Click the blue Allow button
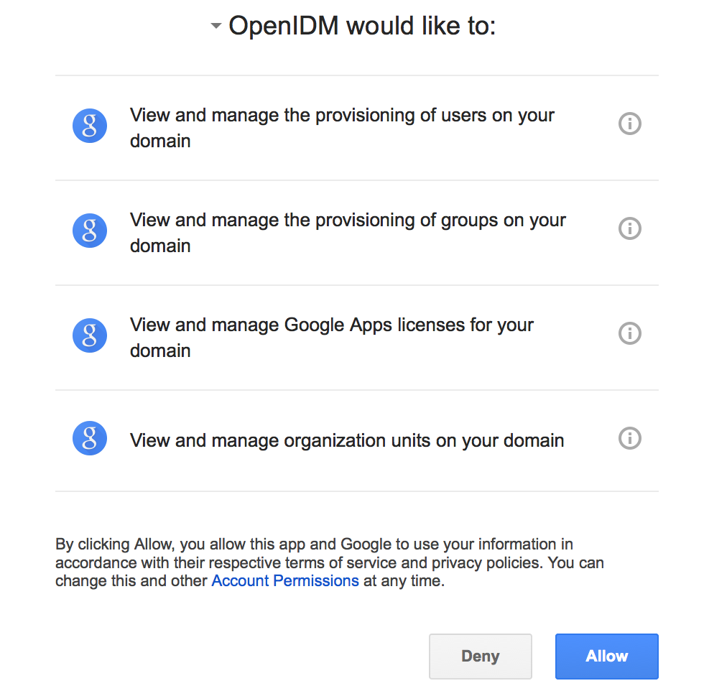 (606, 656)
